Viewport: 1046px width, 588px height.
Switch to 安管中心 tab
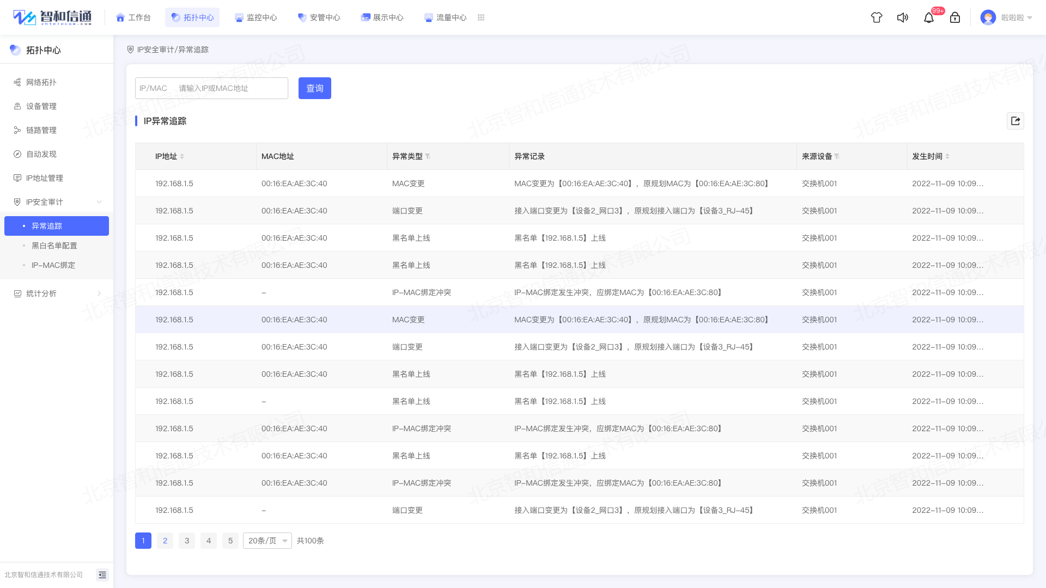319,17
